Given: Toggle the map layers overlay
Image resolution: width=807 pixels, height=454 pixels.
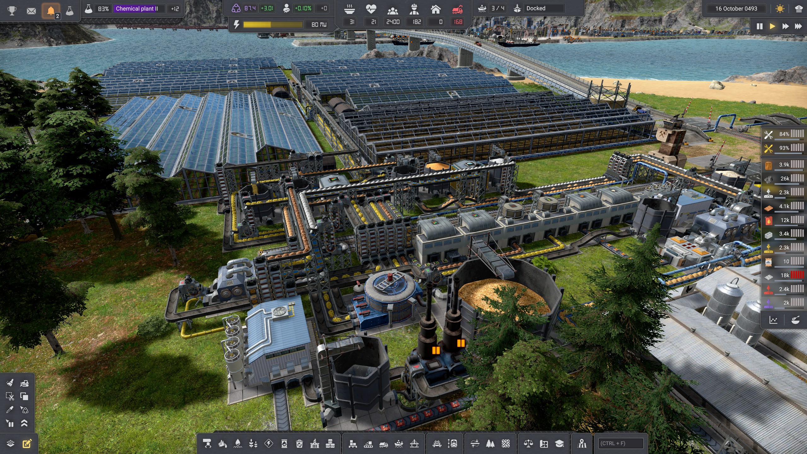Looking at the screenshot, I should [10, 444].
